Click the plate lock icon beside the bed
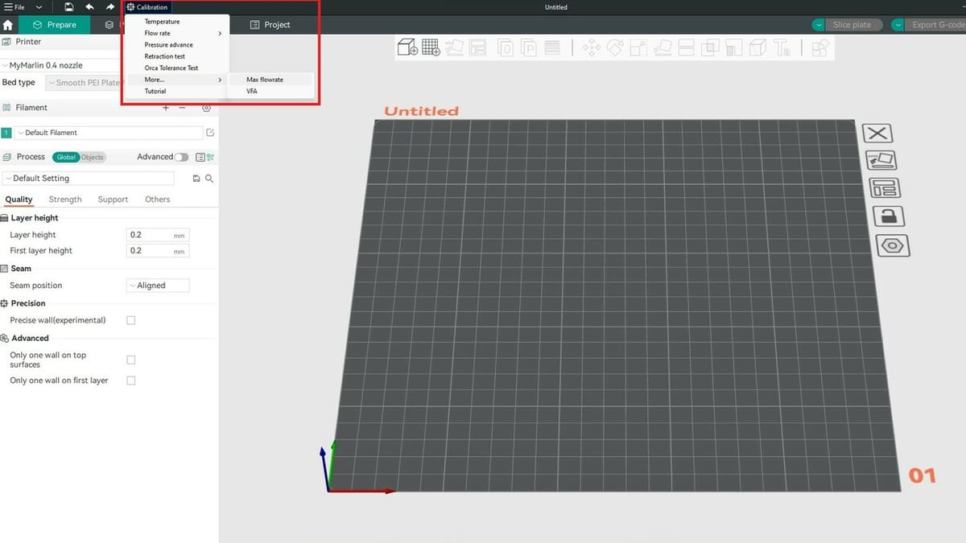The height and width of the screenshot is (543, 966). coord(888,216)
